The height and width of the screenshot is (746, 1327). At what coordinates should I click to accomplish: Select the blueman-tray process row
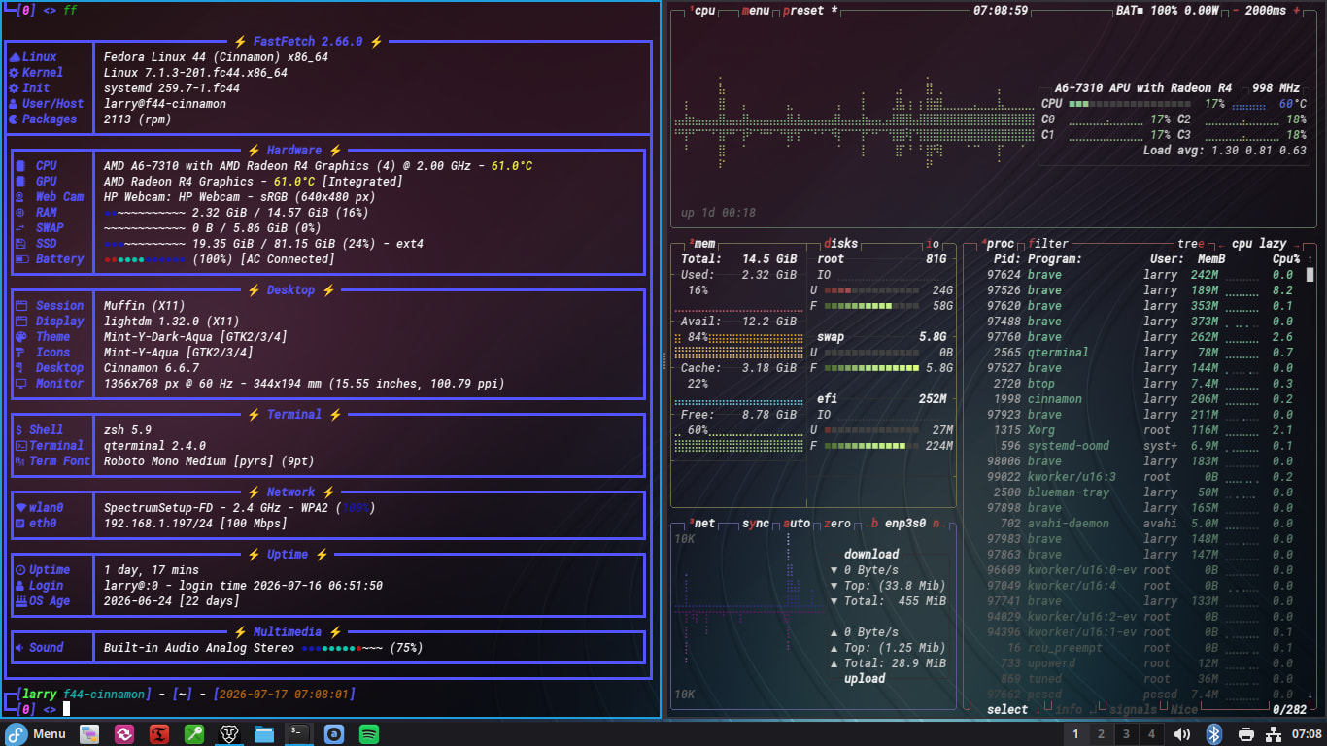(x=1140, y=492)
